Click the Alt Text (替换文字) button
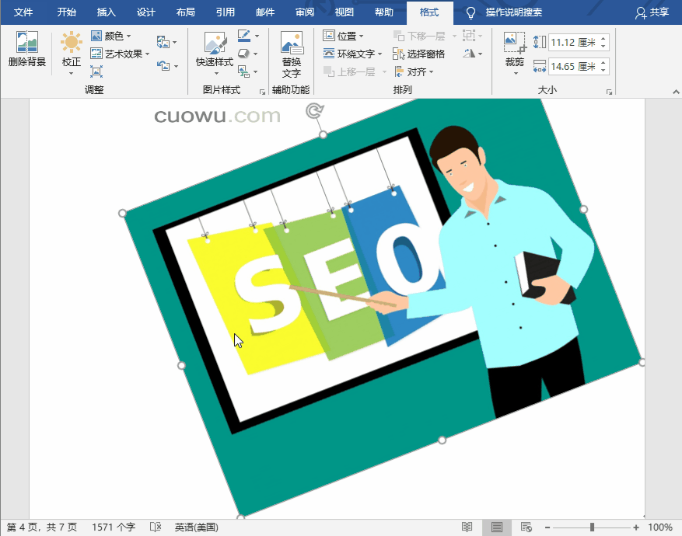 292,54
